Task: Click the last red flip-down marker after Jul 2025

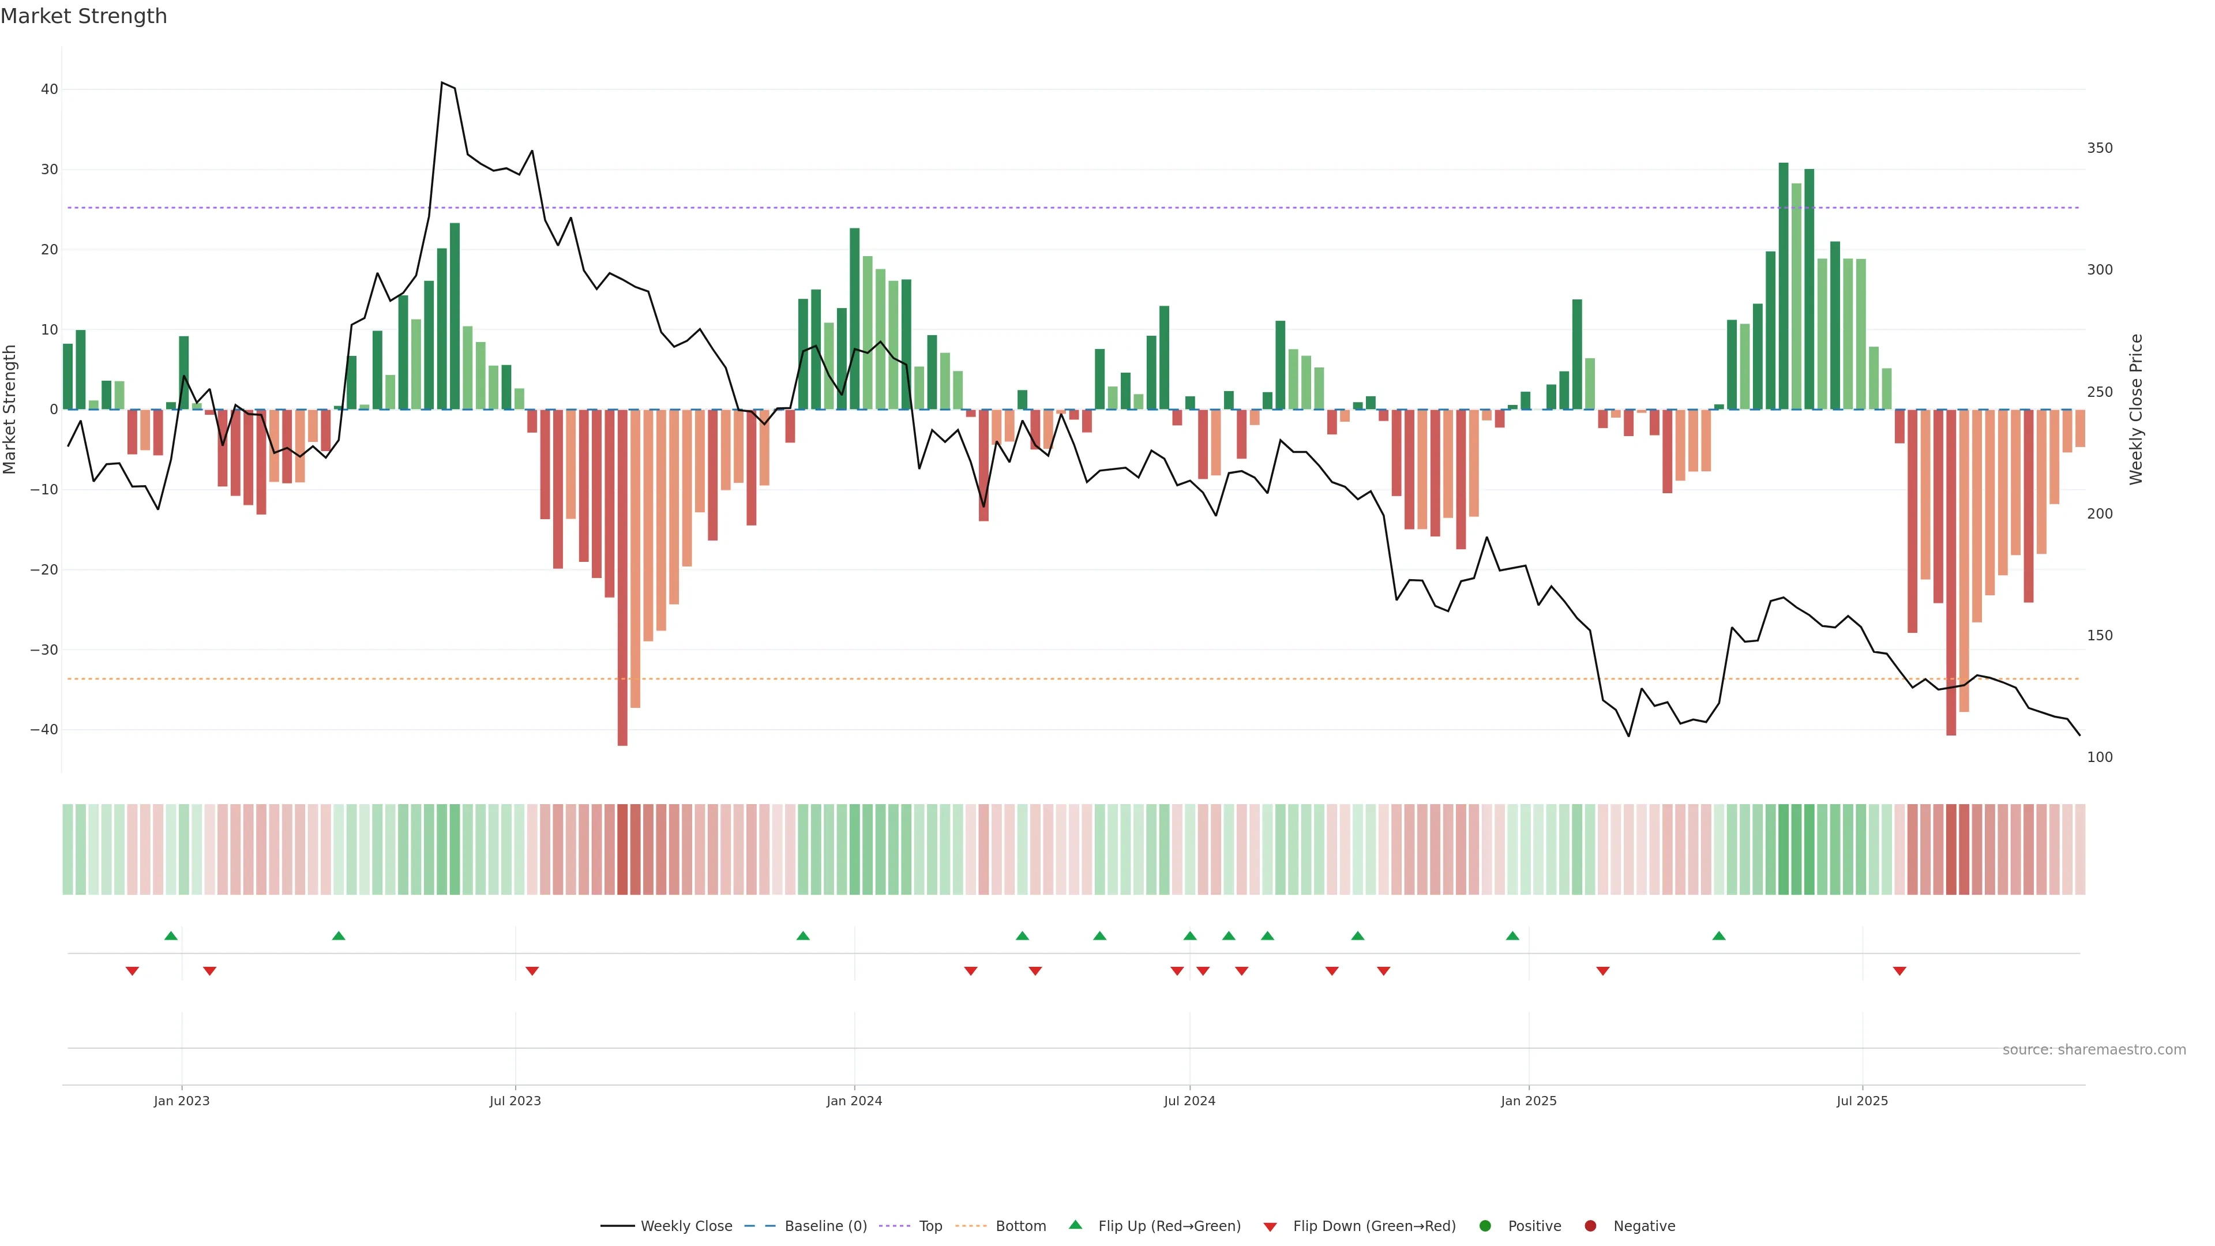Action: click(x=1899, y=971)
